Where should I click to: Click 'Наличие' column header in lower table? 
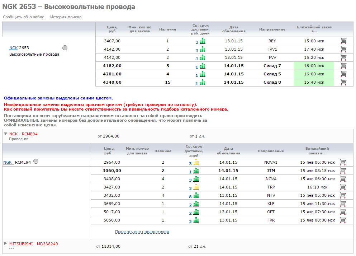tap(163, 151)
